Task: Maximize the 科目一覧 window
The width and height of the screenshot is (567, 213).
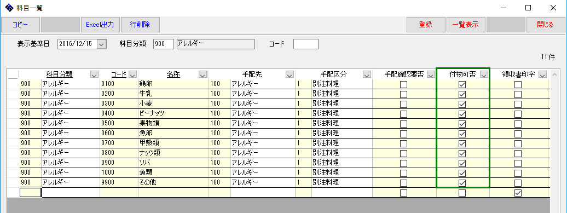Action: click(x=528, y=8)
